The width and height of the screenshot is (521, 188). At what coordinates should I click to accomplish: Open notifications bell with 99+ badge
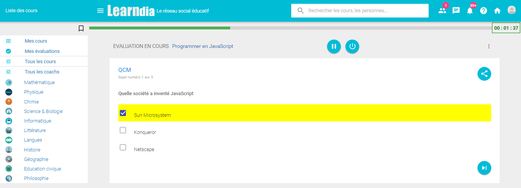tap(470, 11)
